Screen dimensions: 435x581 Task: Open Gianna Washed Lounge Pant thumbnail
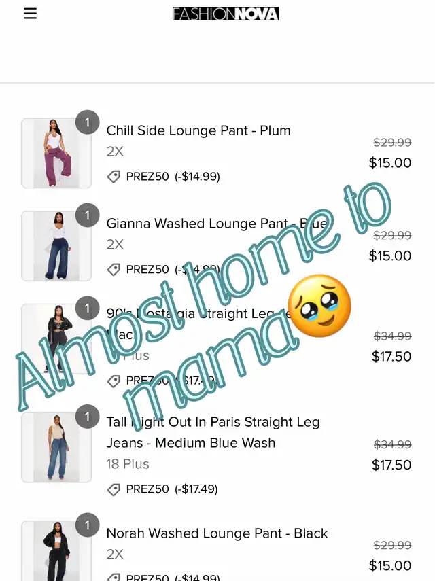[x=56, y=246]
